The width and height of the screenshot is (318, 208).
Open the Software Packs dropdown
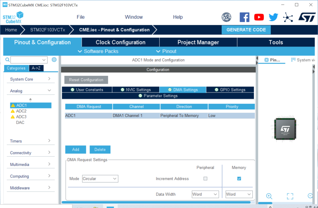click(98, 51)
